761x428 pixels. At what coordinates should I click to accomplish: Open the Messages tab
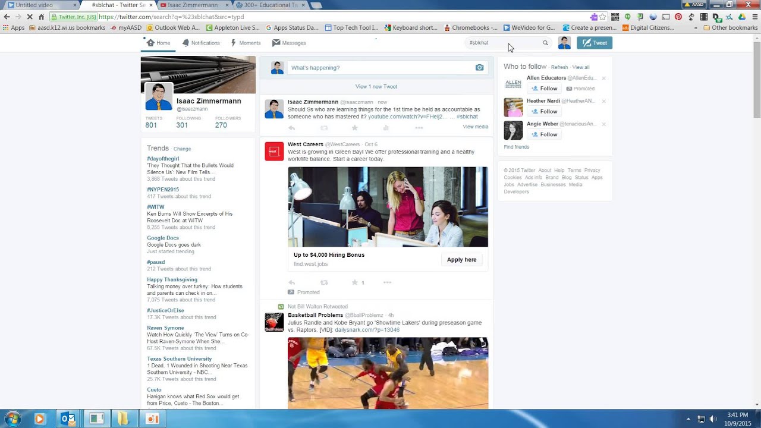click(289, 43)
